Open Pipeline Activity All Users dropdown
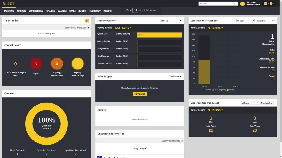282x158 pixels. pyautogui.click(x=171, y=21)
